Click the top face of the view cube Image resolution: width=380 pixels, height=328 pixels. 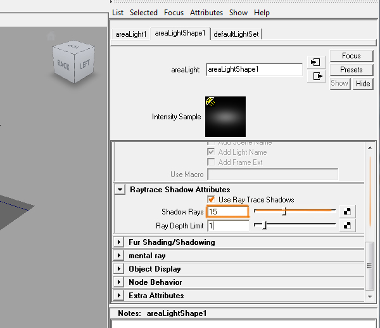[73, 46]
